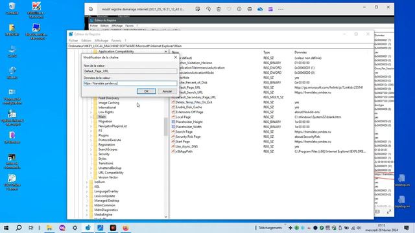Select the Security key in the tree
The width and height of the screenshot is (415, 233).
pyautogui.click(x=104, y=154)
